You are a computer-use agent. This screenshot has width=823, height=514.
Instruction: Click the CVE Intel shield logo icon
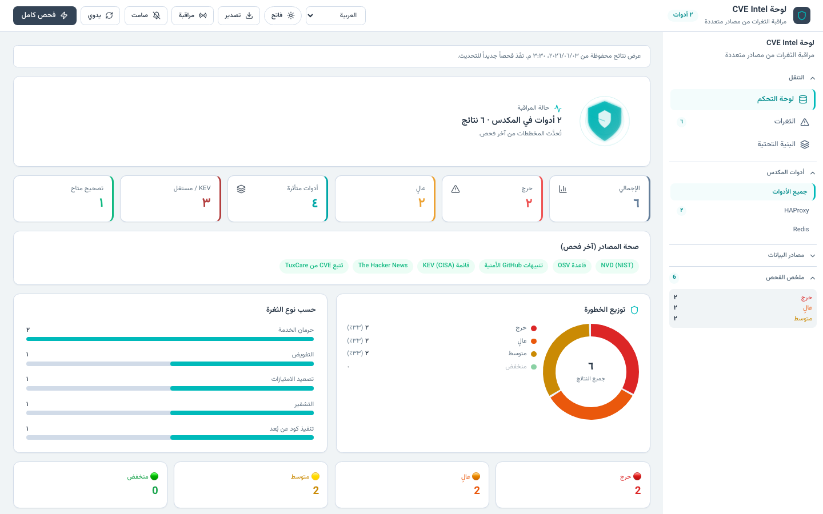pos(802,15)
